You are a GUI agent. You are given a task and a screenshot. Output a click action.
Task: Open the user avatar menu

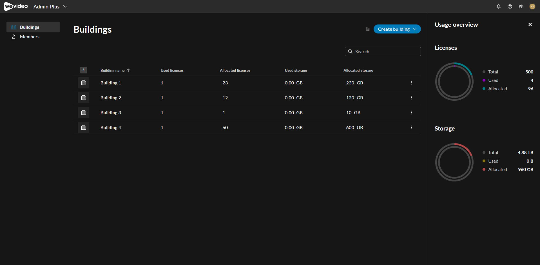tap(532, 6)
